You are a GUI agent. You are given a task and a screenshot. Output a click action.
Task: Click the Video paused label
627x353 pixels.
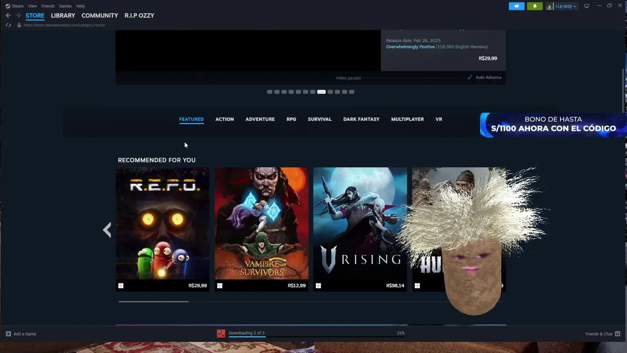348,78
